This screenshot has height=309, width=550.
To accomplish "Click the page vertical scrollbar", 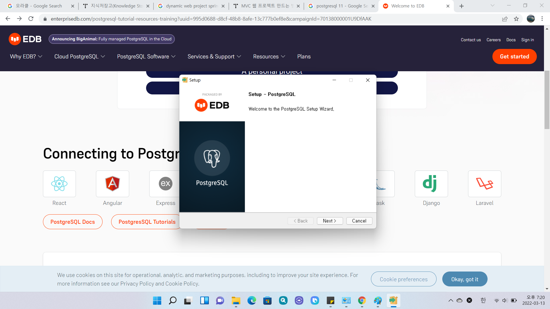I will coord(547,100).
